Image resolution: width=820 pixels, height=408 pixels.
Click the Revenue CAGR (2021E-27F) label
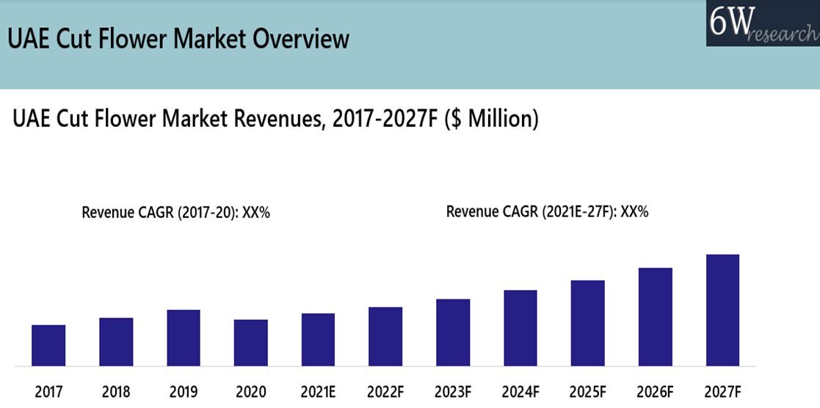point(547,212)
